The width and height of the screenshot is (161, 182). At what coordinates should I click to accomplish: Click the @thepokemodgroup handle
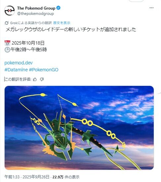point(36,14)
